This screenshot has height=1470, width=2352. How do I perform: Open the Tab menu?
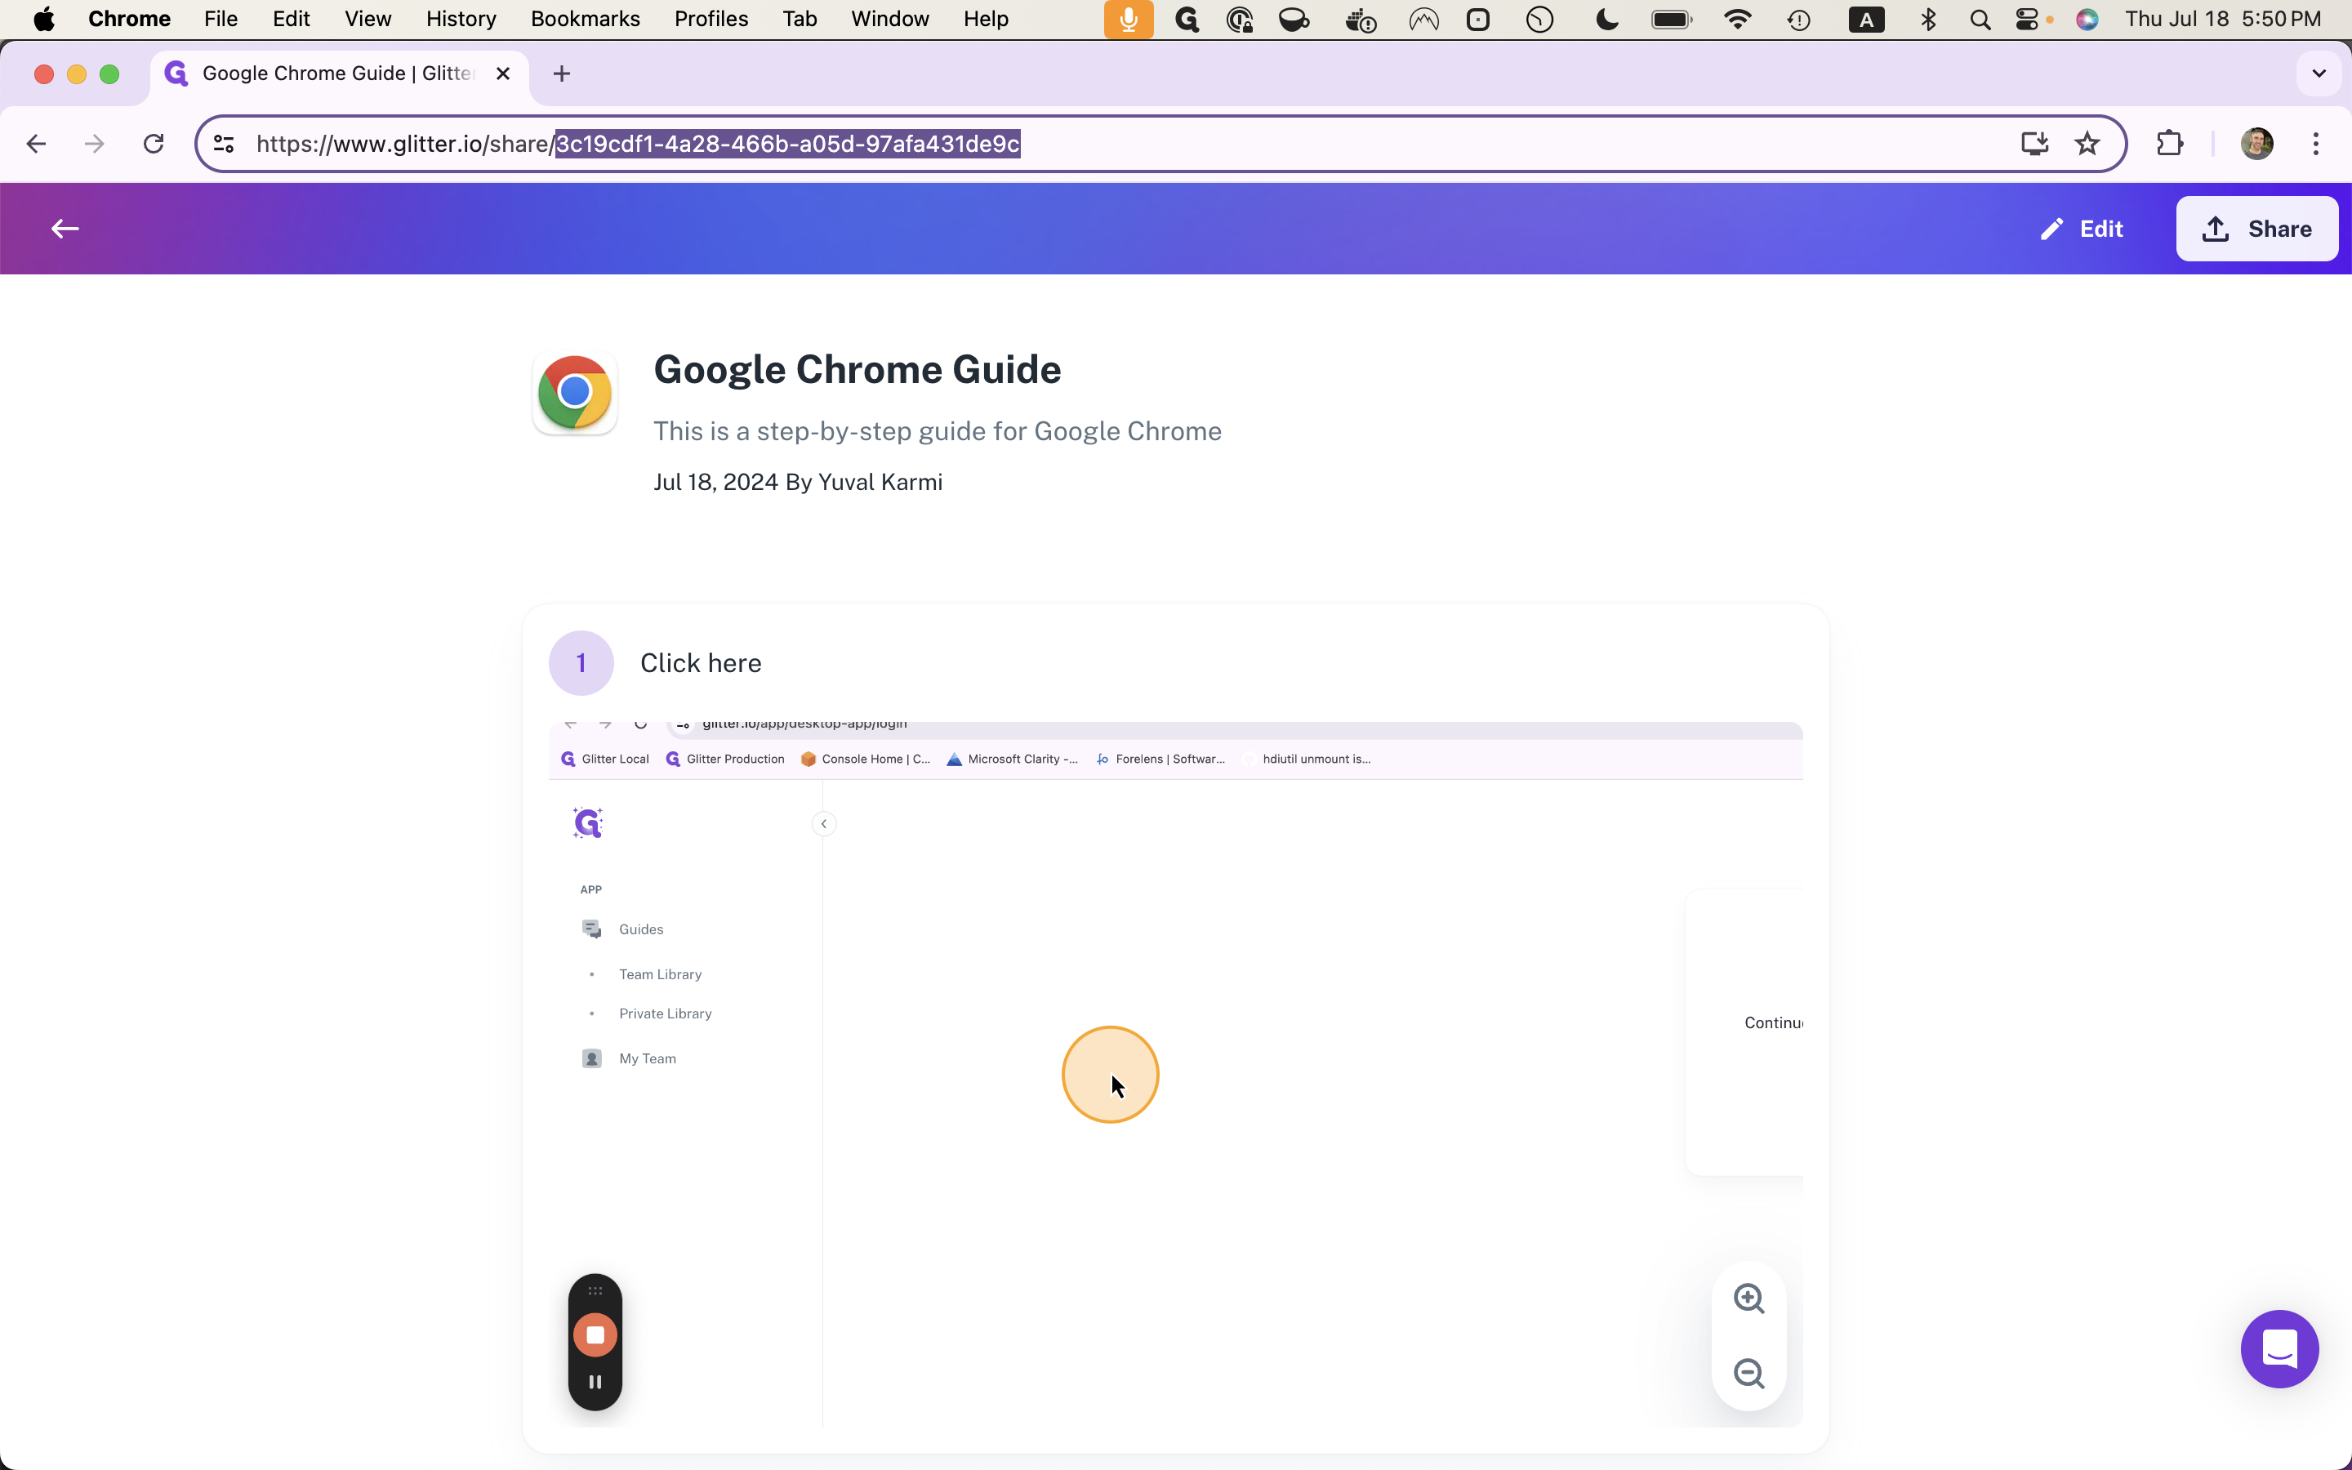(799, 20)
